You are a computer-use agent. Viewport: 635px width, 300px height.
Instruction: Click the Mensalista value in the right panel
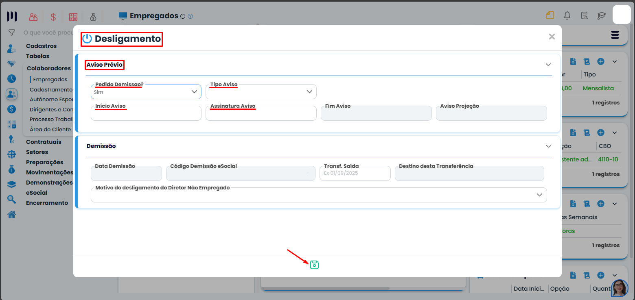[x=598, y=88]
